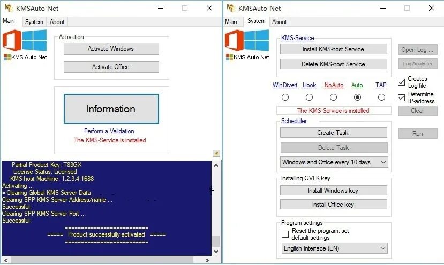Image resolution: width=444 pixels, height=265 pixels.
Task: Click the Clear button
Action: point(418,111)
